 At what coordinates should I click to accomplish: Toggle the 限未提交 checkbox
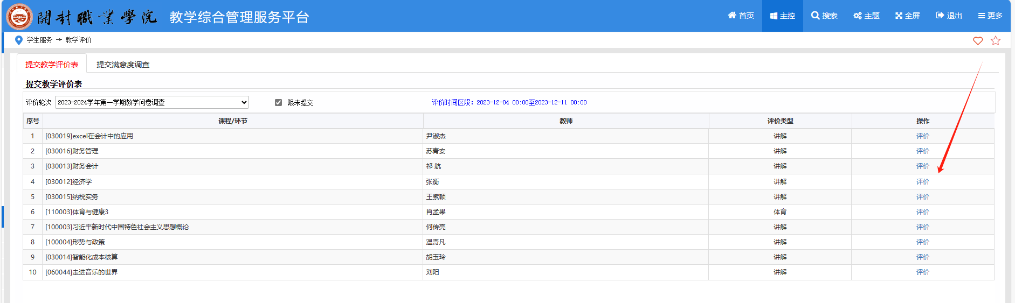click(x=279, y=102)
